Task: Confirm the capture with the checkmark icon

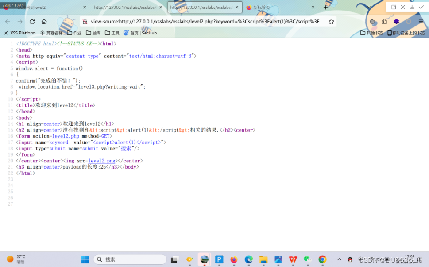Action: (421, 7)
